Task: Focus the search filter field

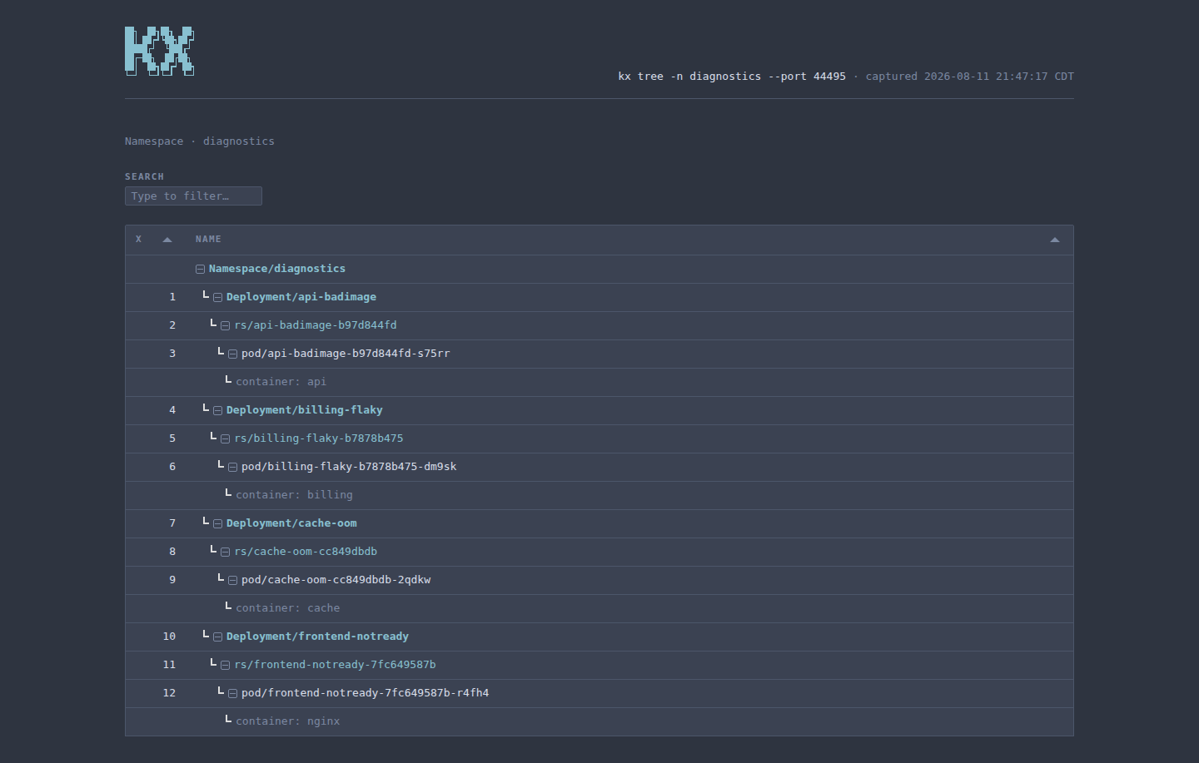Action: point(193,196)
